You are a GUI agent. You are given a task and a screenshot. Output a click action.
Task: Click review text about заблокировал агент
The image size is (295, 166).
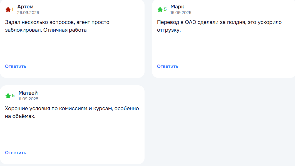point(57,26)
